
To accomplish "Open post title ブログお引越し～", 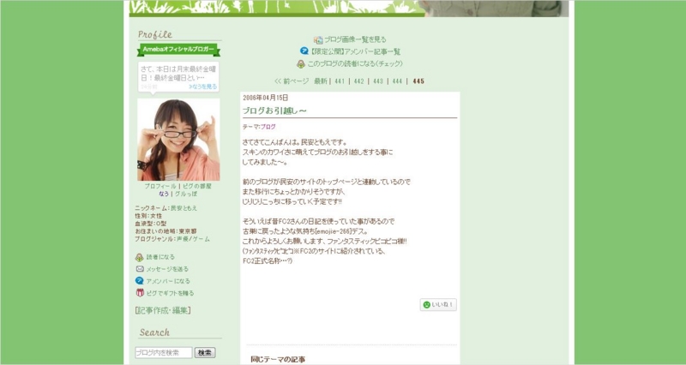I will pyautogui.click(x=274, y=111).
